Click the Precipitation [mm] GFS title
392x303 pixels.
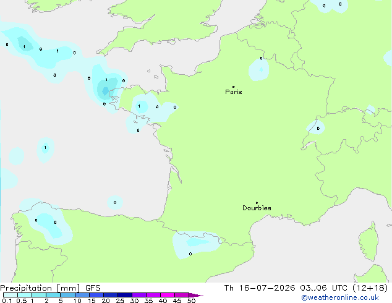pos(50,288)
